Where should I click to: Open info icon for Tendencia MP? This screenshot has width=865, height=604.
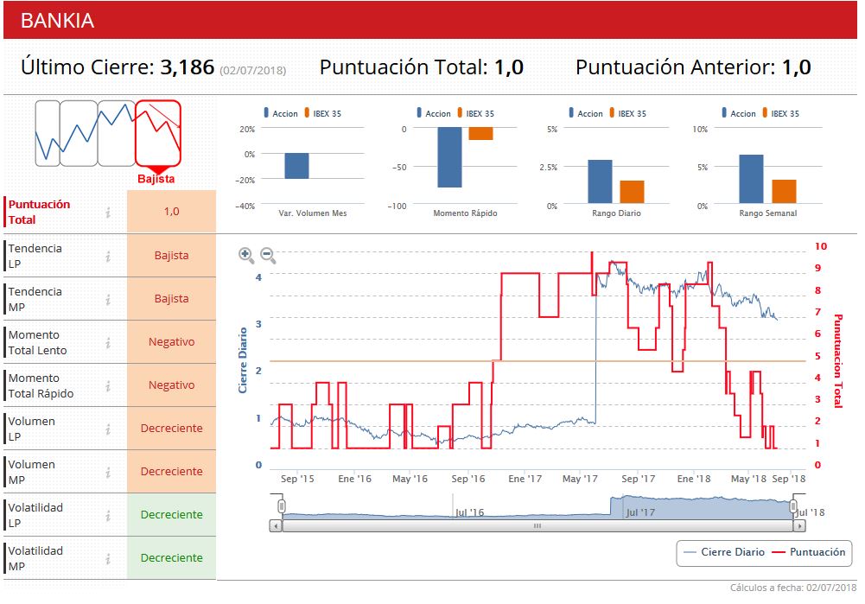108,299
